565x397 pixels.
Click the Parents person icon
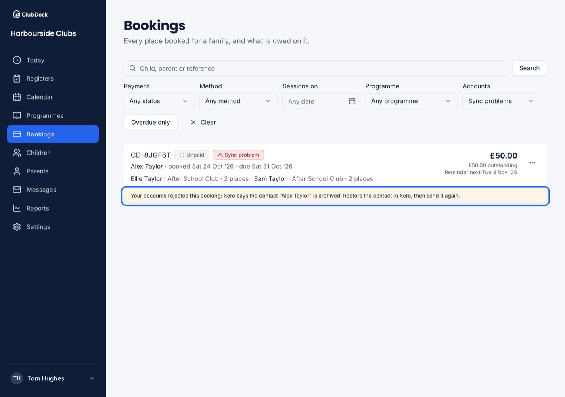pos(17,171)
